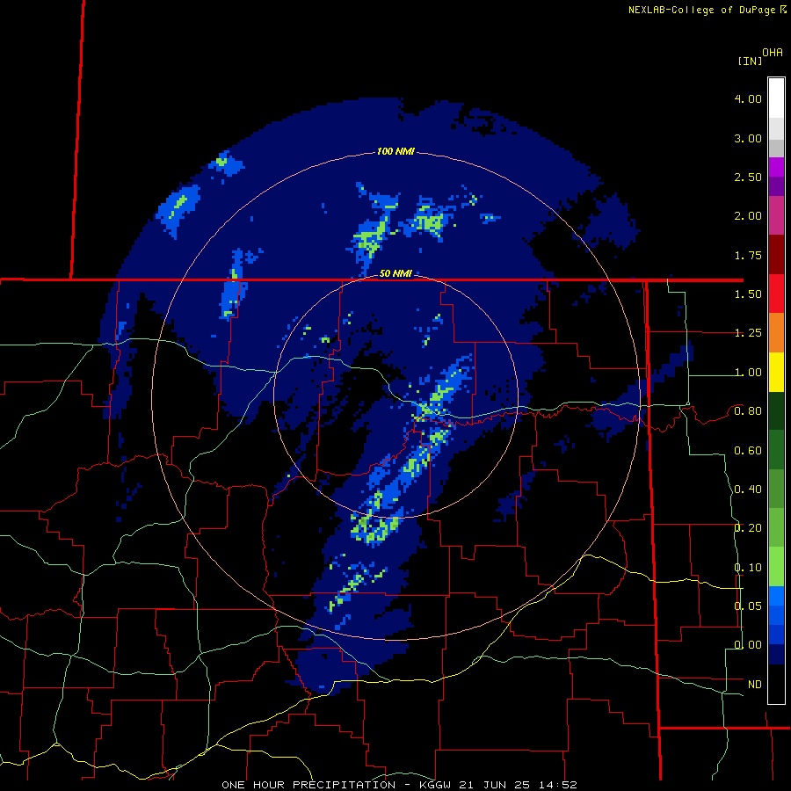
Task: Pick the black ND swatch in the color scale
Action: (776, 684)
